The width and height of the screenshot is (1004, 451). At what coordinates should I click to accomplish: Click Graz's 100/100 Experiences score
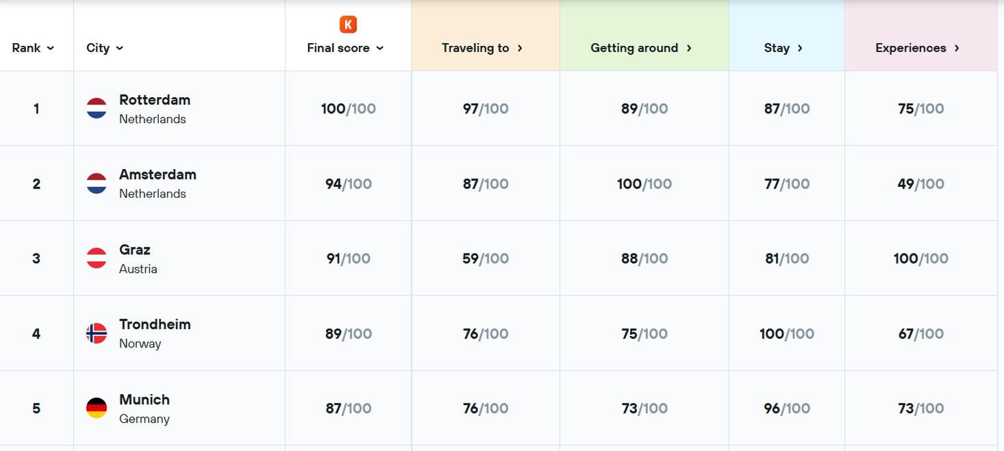click(x=920, y=259)
